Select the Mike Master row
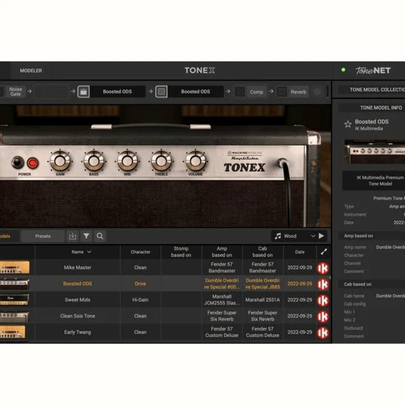Screen dimensions: 405x405 (165, 268)
